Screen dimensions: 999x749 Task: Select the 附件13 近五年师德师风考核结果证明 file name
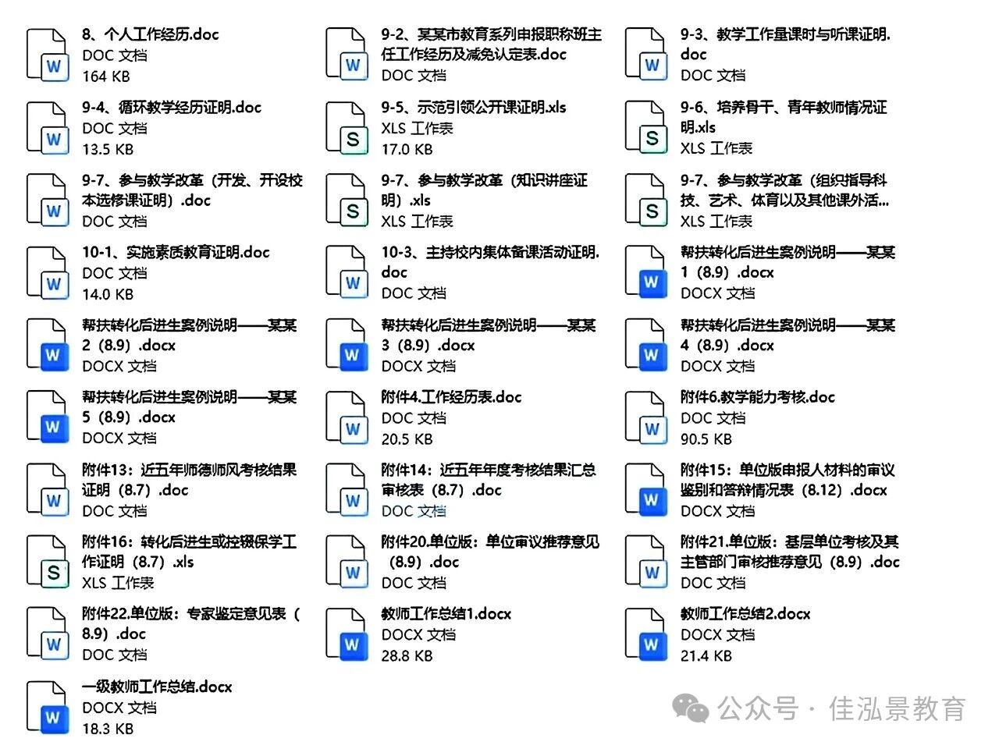[189, 480]
